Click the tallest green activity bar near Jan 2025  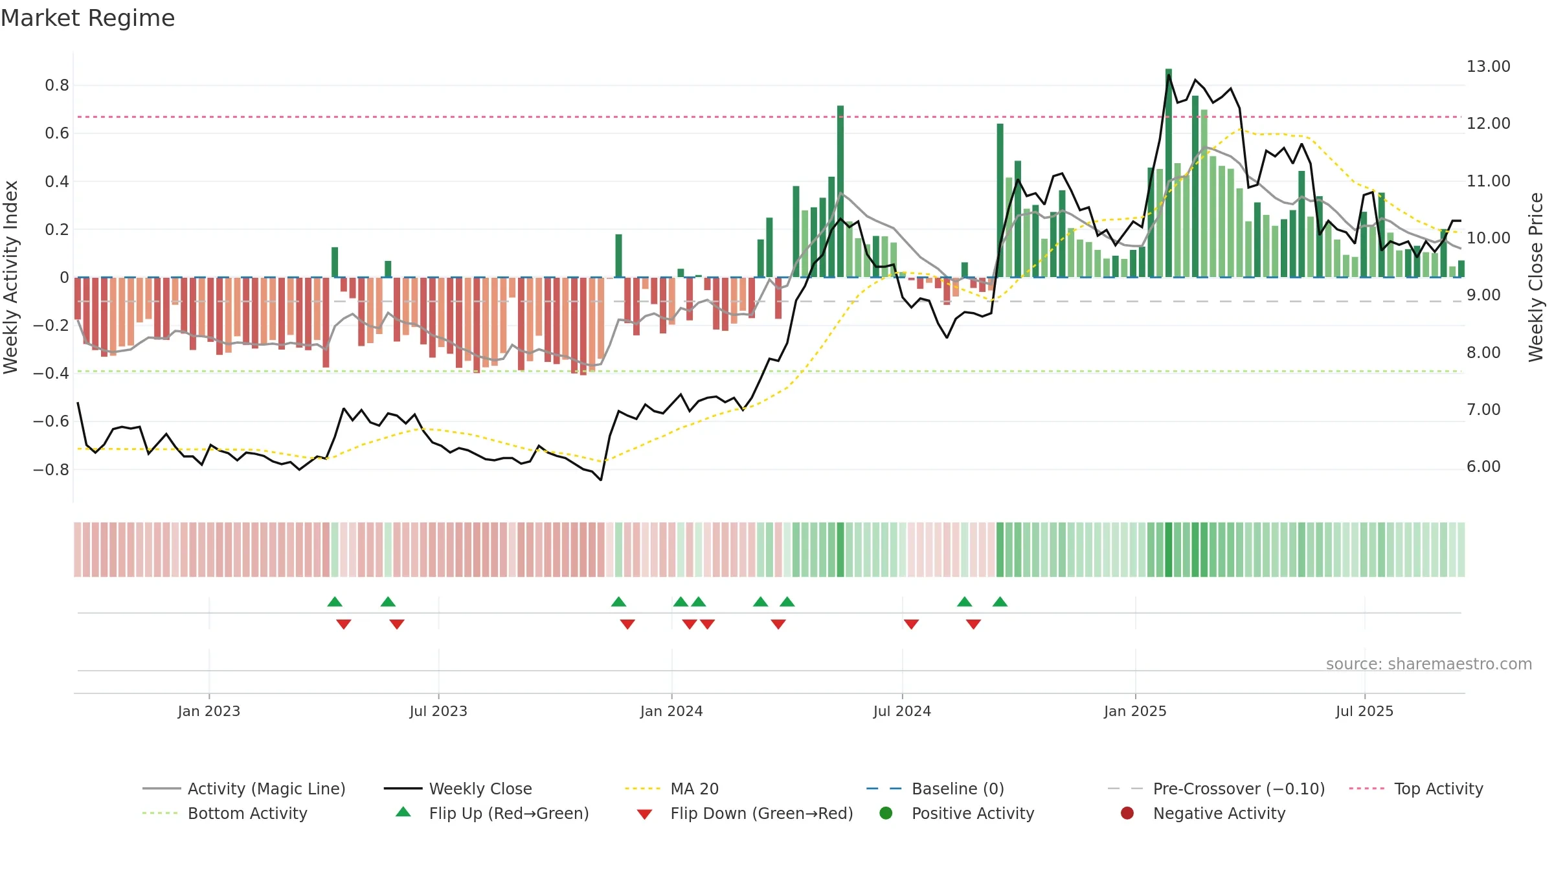(1169, 173)
